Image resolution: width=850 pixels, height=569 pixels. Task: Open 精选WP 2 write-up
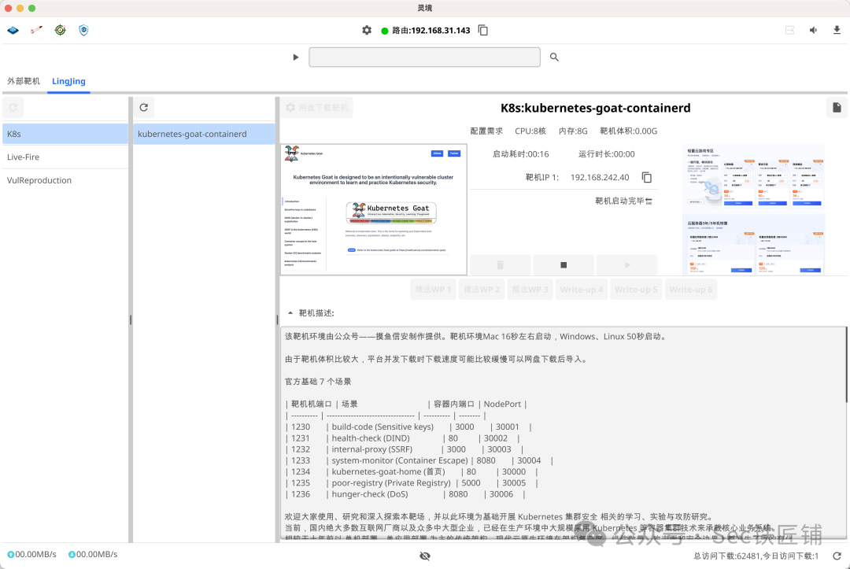(482, 290)
